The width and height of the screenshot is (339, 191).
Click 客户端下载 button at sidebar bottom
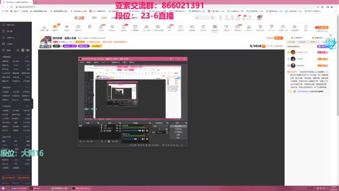[x=8, y=178]
